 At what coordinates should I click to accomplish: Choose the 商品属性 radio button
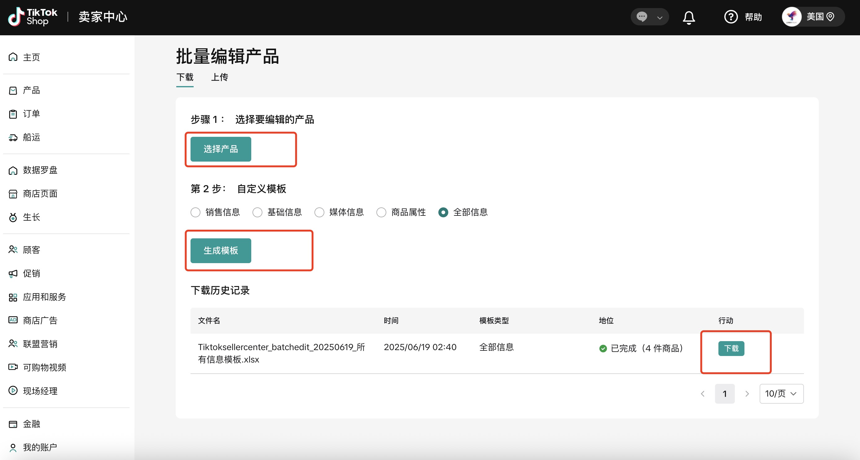pyautogui.click(x=381, y=212)
